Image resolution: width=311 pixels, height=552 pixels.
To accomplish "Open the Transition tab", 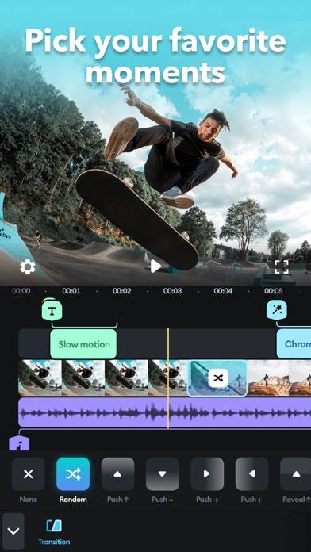I will pyautogui.click(x=54, y=532).
